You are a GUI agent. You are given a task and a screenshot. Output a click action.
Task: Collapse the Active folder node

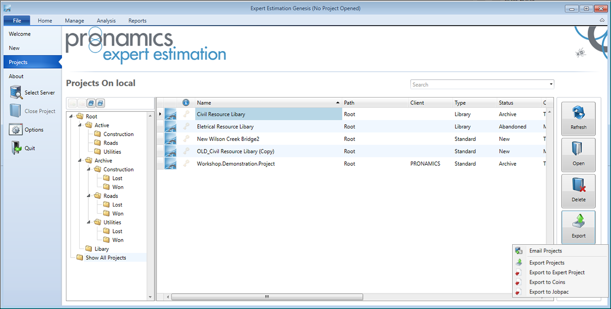point(80,125)
